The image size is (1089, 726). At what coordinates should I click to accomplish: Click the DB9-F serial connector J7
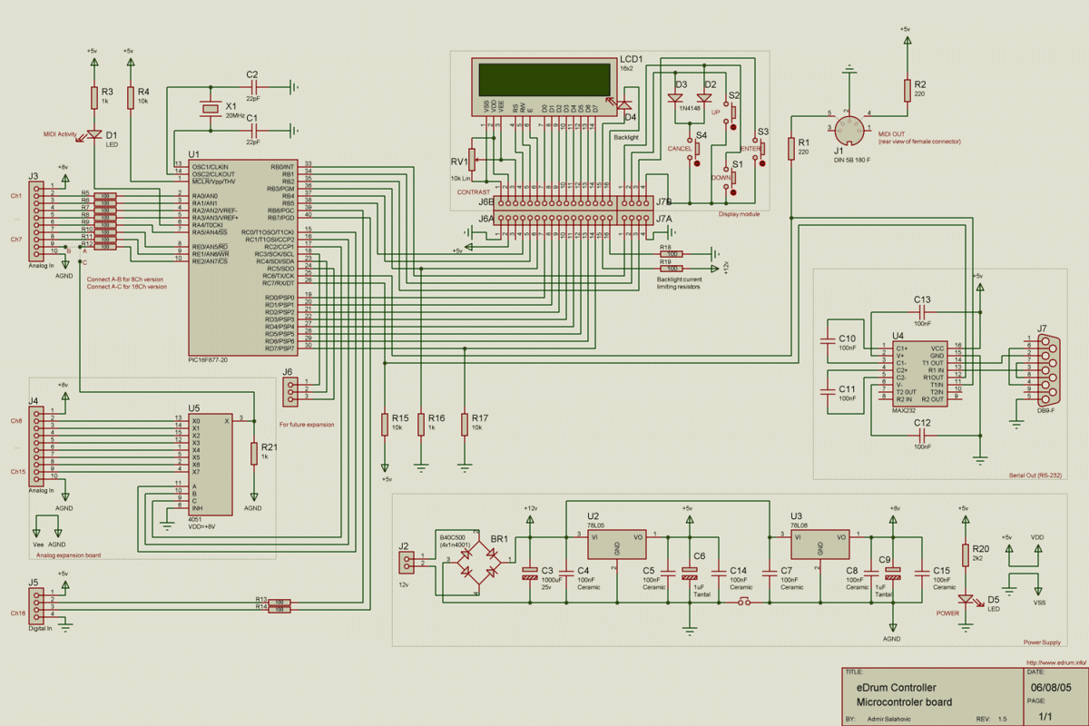pos(1048,372)
